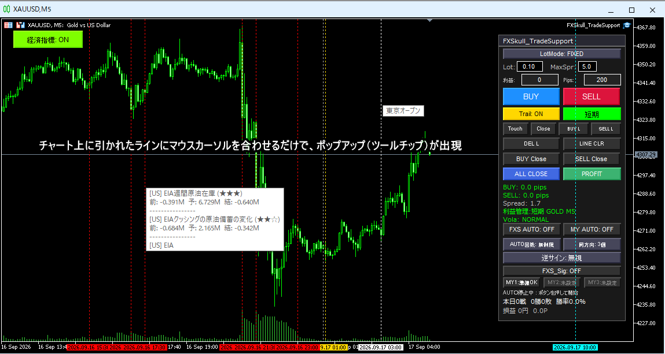Click the ALL CLOSE button

pos(531,174)
